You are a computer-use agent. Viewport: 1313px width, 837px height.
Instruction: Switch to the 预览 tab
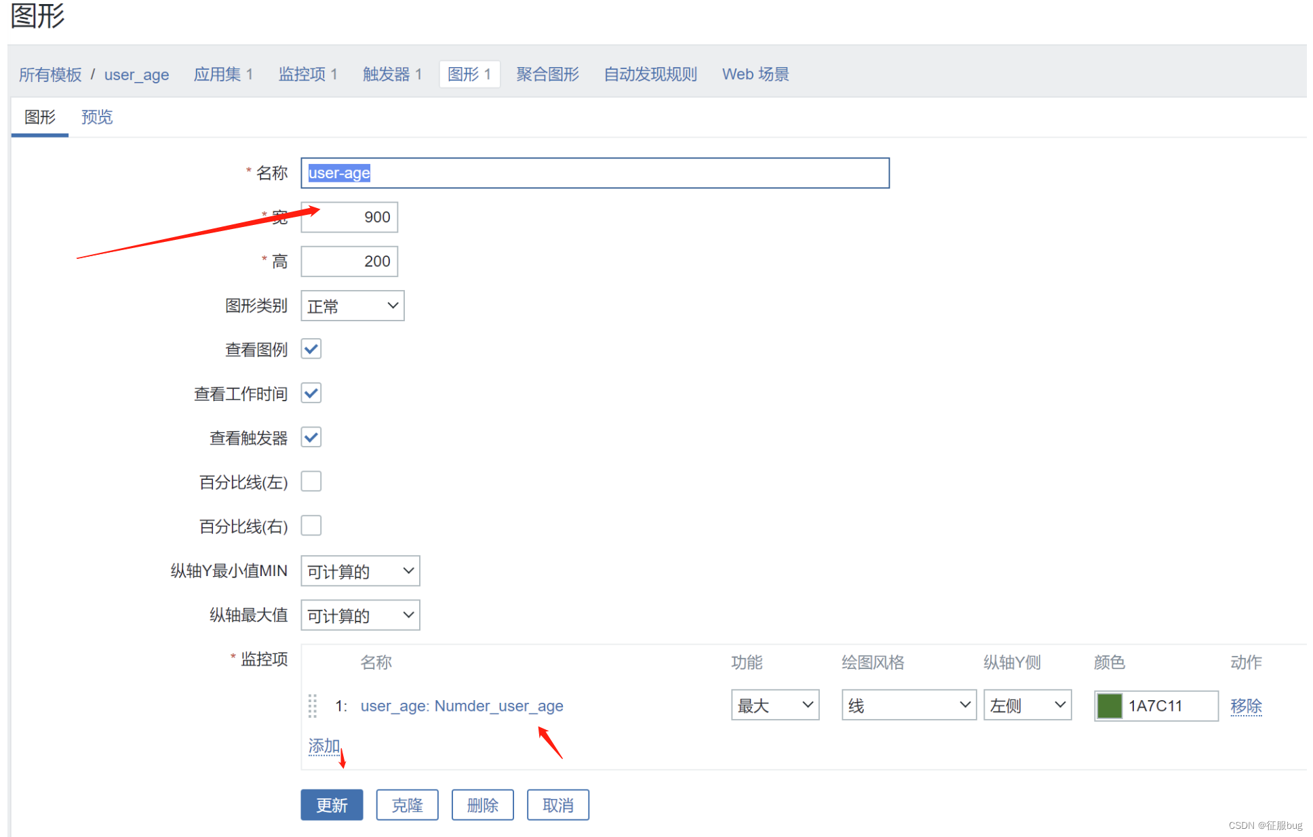[97, 117]
